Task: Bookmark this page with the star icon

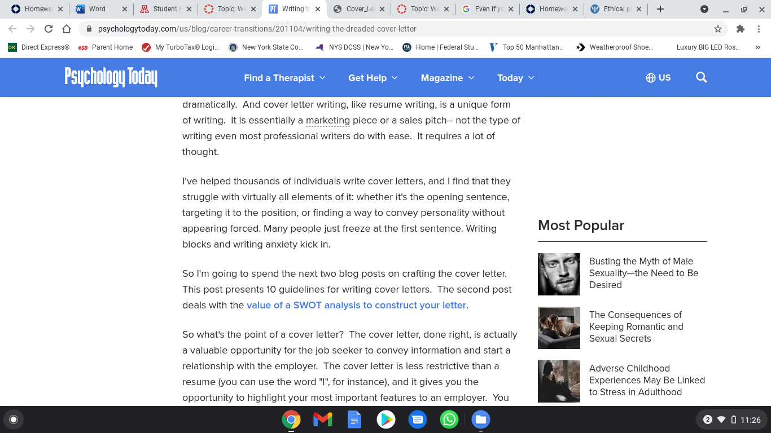Action: point(718,29)
